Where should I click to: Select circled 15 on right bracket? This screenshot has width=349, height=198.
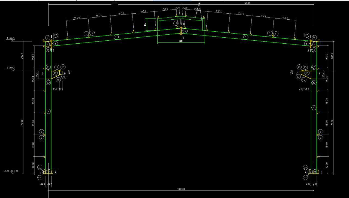point(299,67)
